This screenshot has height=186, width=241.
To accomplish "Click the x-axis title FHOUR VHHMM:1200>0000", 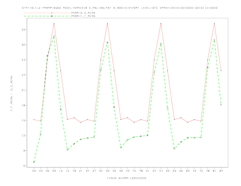I will point(127,178).
